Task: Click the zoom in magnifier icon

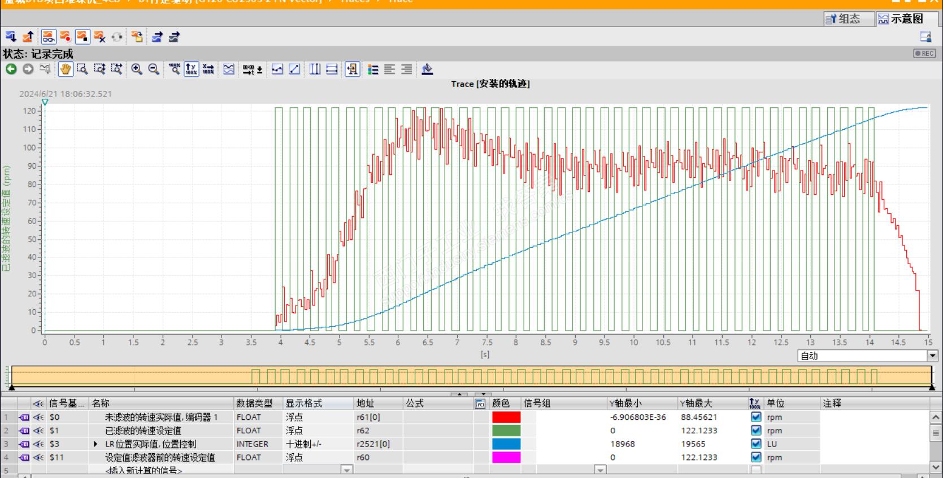Action: [137, 69]
